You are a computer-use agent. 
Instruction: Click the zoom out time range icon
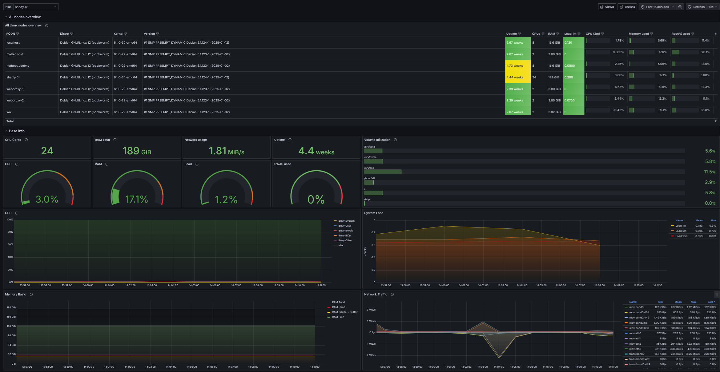pos(680,7)
